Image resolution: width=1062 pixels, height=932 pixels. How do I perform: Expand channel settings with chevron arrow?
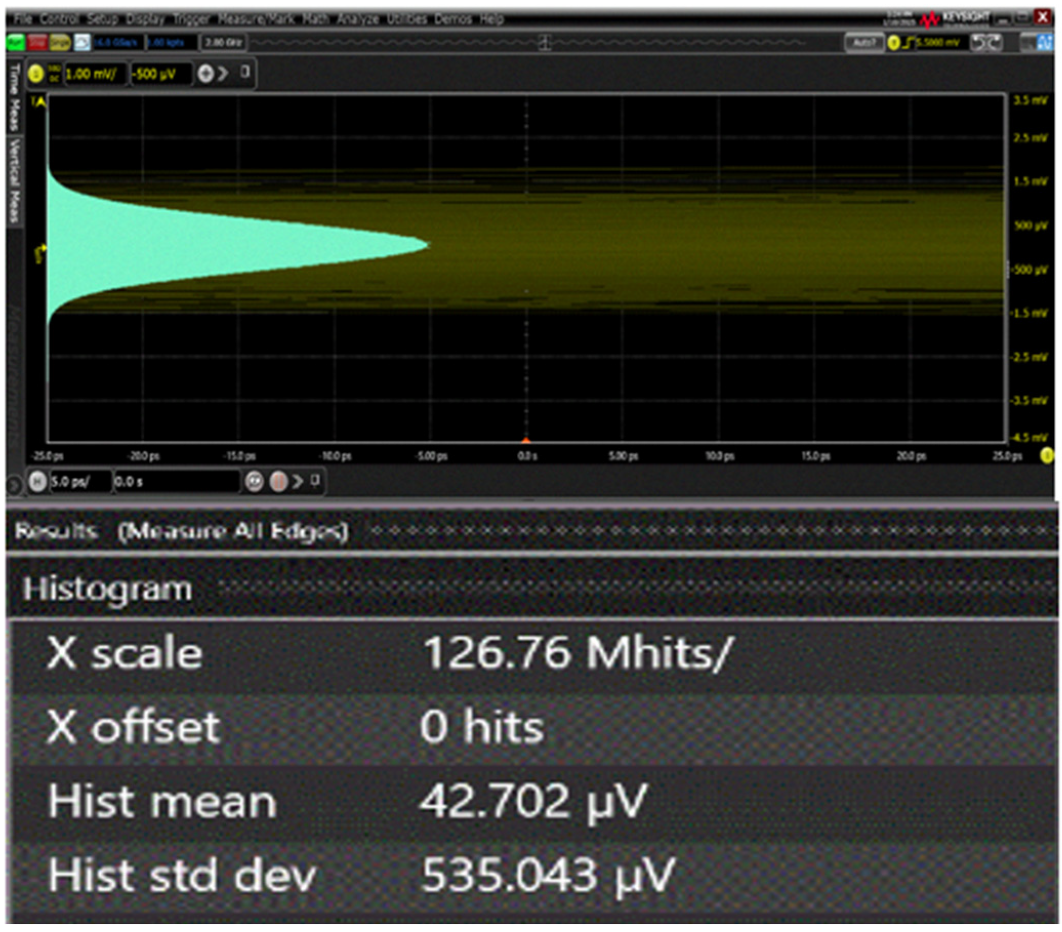(222, 74)
